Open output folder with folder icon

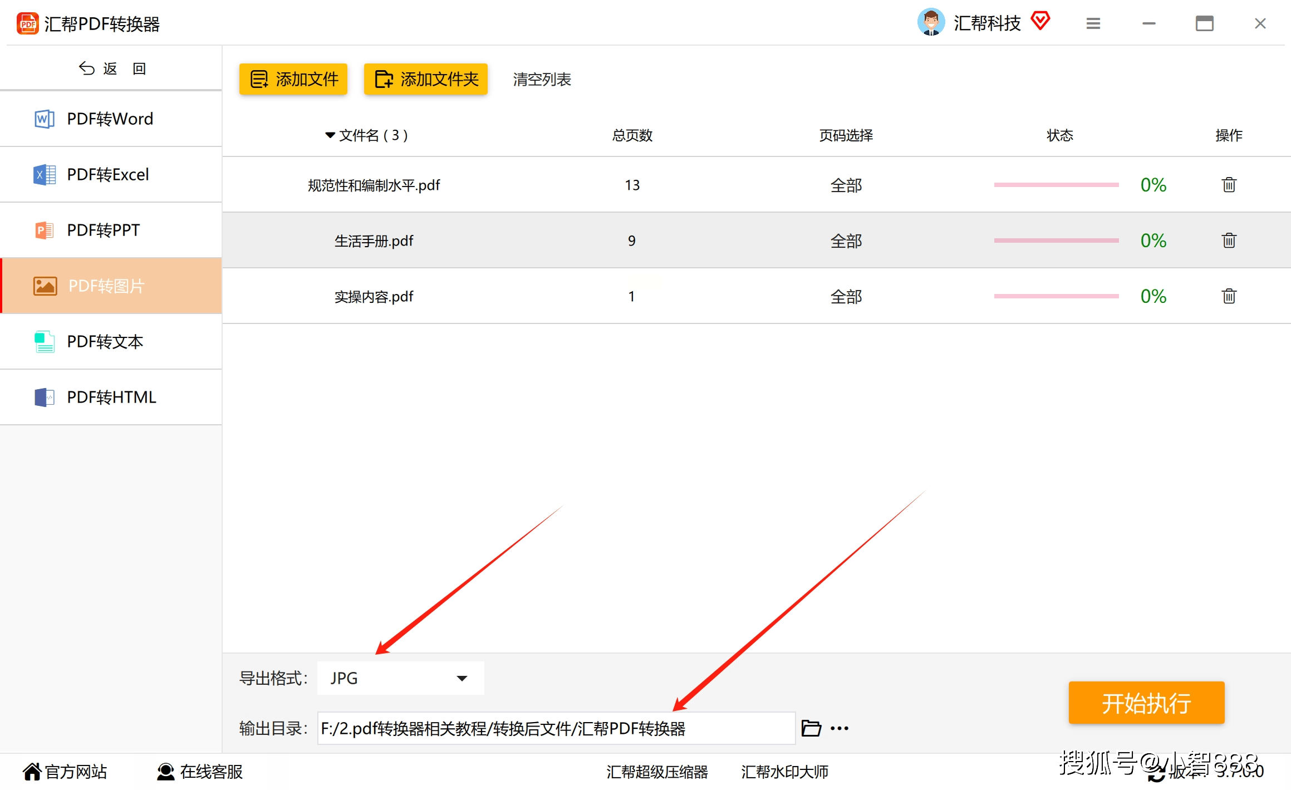pyautogui.click(x=811, y=728)
